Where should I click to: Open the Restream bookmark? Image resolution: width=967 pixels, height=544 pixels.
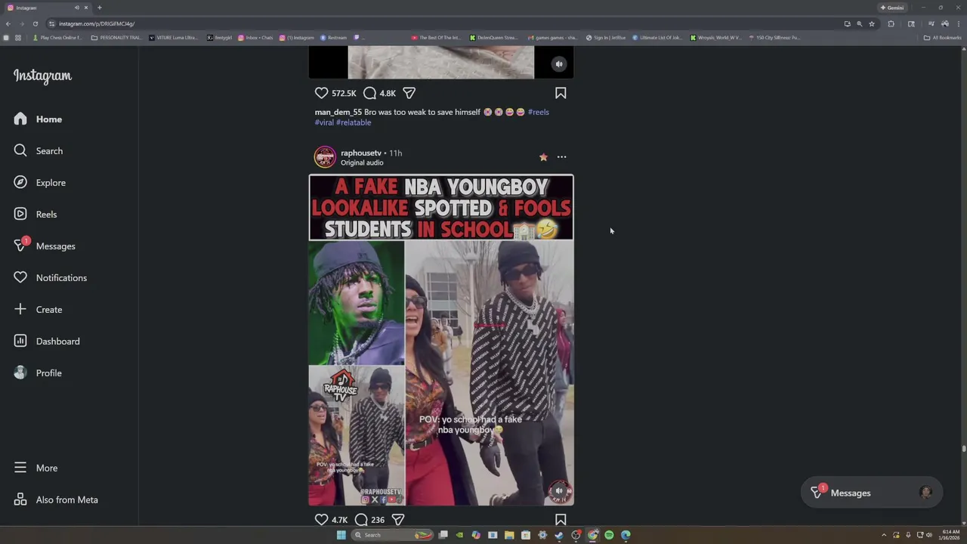(x=333, y=37)
